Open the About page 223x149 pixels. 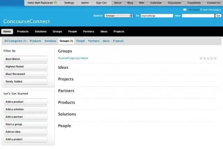tap(118, 3)
